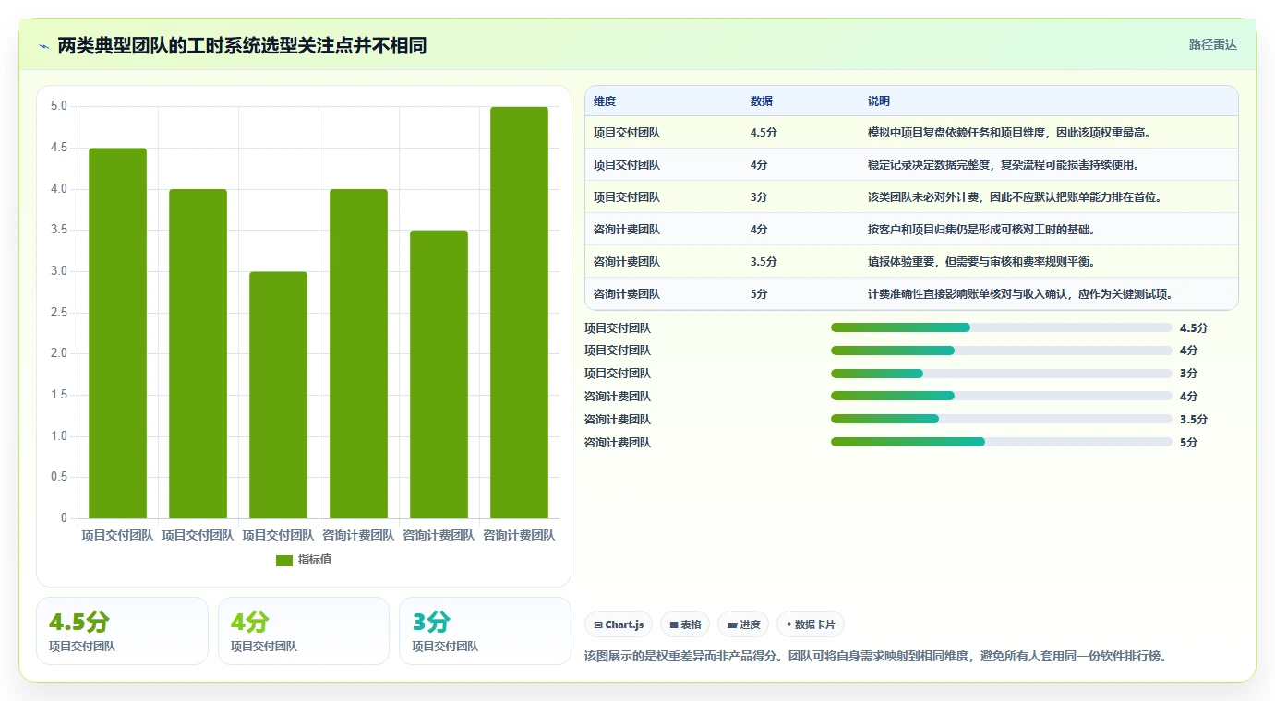Select the tallest chart bar reaching 5.0
This screenshot has height=701, width=1275.
(x=519, y=313)
